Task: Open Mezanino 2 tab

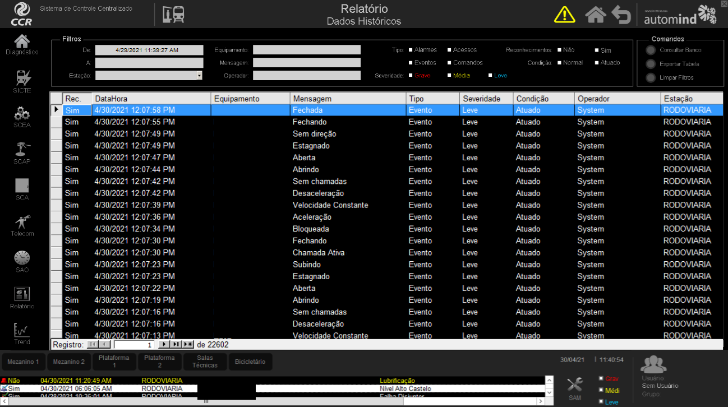Action: (68, 362)
